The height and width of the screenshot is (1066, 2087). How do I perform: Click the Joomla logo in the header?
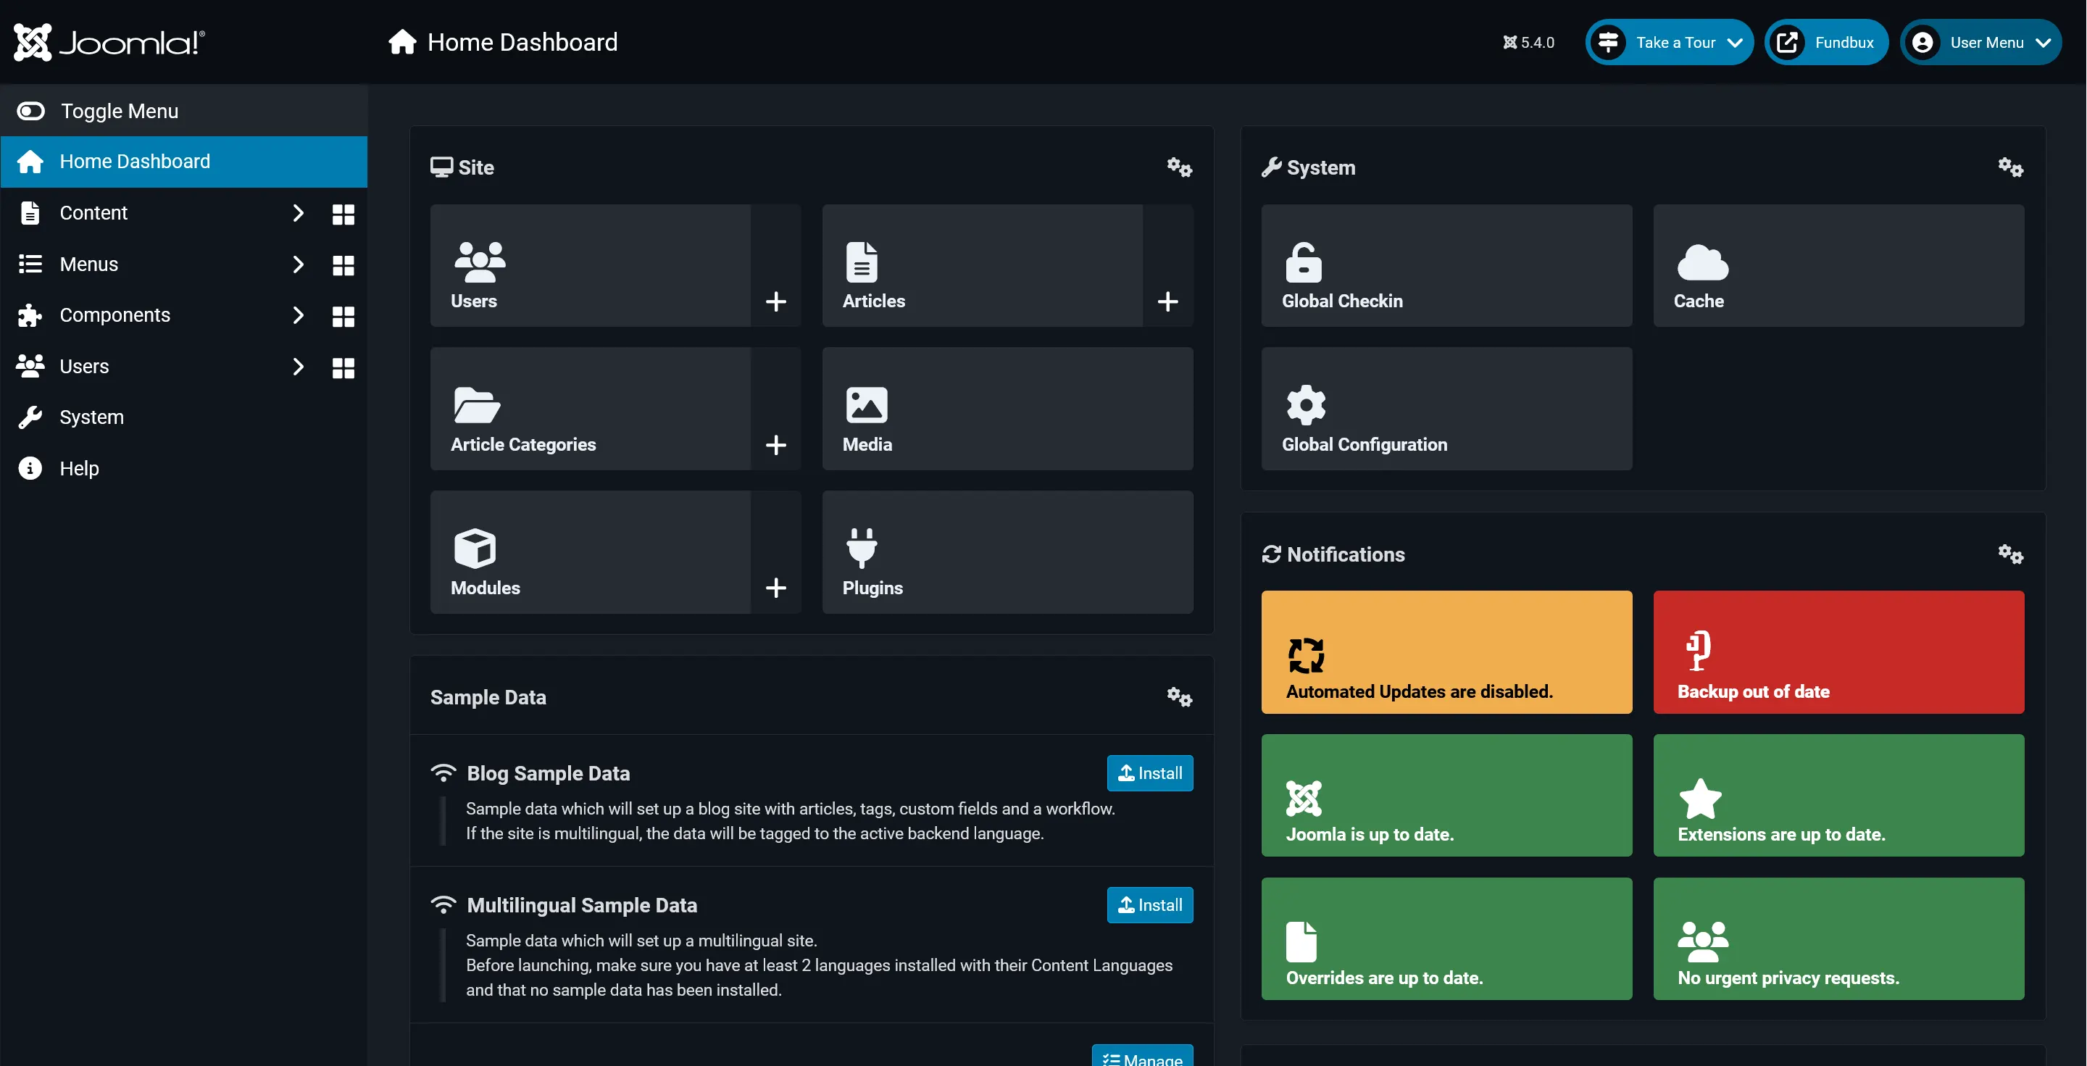[109, 42]
